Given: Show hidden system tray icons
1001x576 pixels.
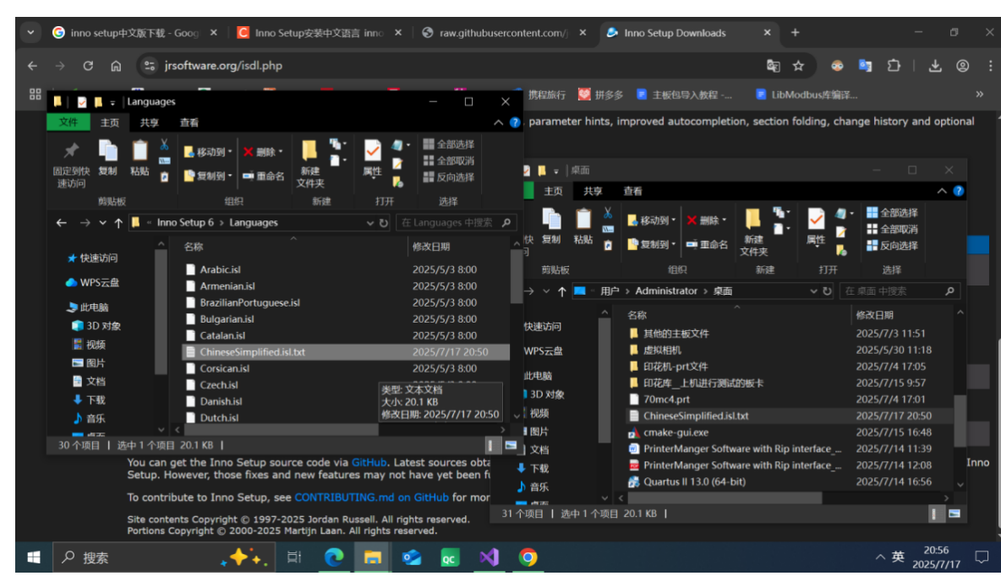Looking at the screenshot, I should (x=880, y=557).
